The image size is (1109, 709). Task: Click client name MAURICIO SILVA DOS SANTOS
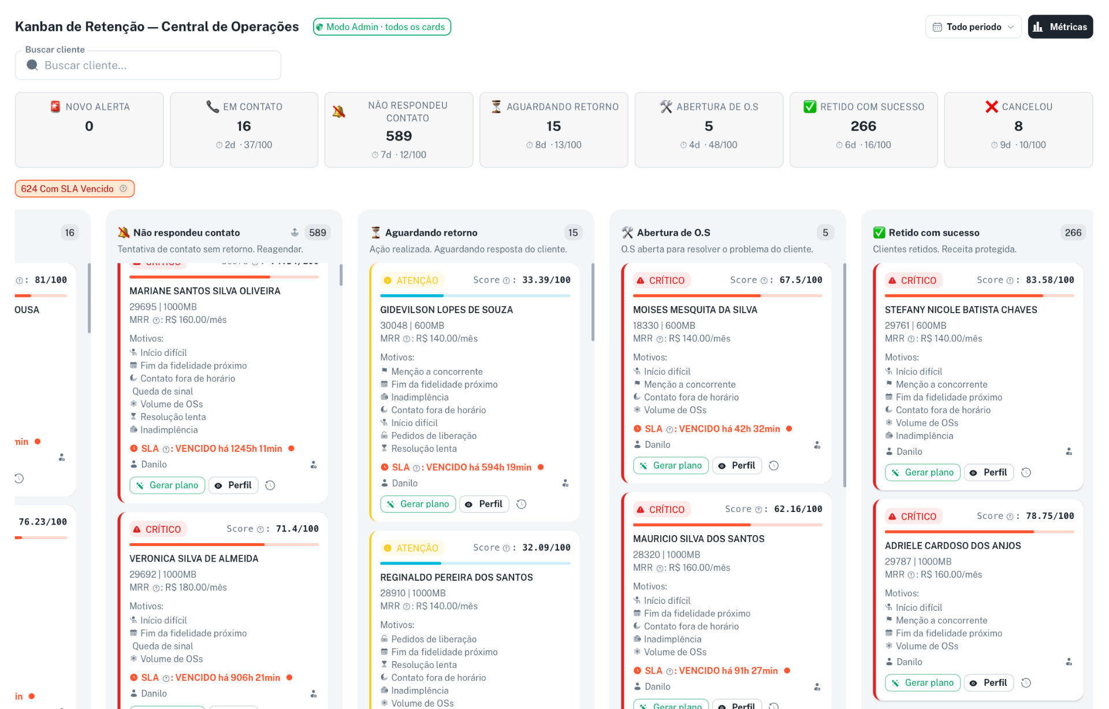coord(698,539)
